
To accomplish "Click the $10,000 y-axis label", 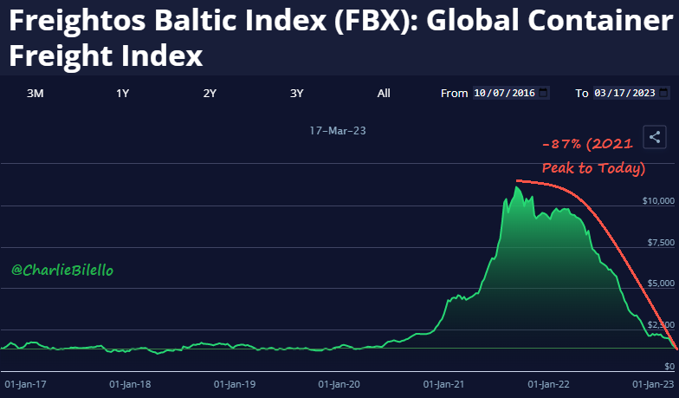I will tap(658, 201).
